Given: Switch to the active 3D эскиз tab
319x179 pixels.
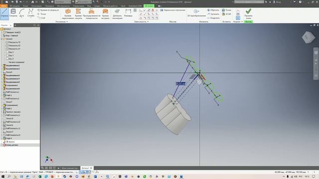Looking at the screenshot, I should (x=149, y=6).
